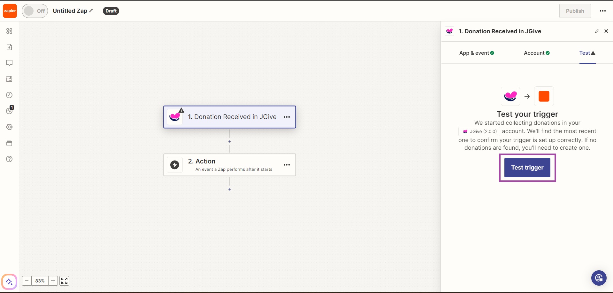Image resolution: width=613 pixels, height=293 pixels.
Task: Open the calendar schedule sidebar icon
Action: click(9, 79)
